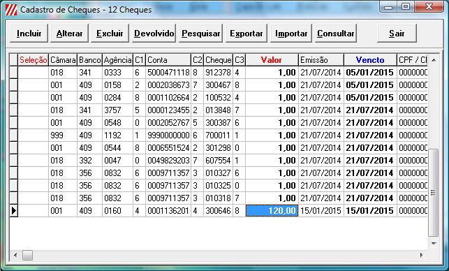
Task: Click the Agência column header
Action: pyautogui.click(x=117, y=60)
